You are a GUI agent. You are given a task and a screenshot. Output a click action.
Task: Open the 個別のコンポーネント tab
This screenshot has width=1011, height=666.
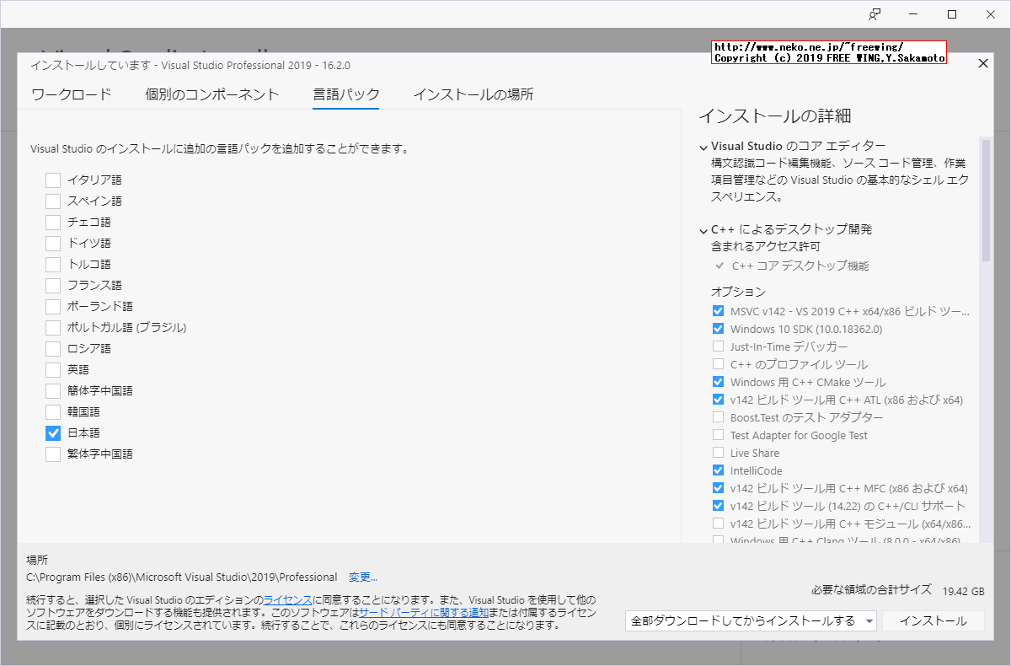213,94
